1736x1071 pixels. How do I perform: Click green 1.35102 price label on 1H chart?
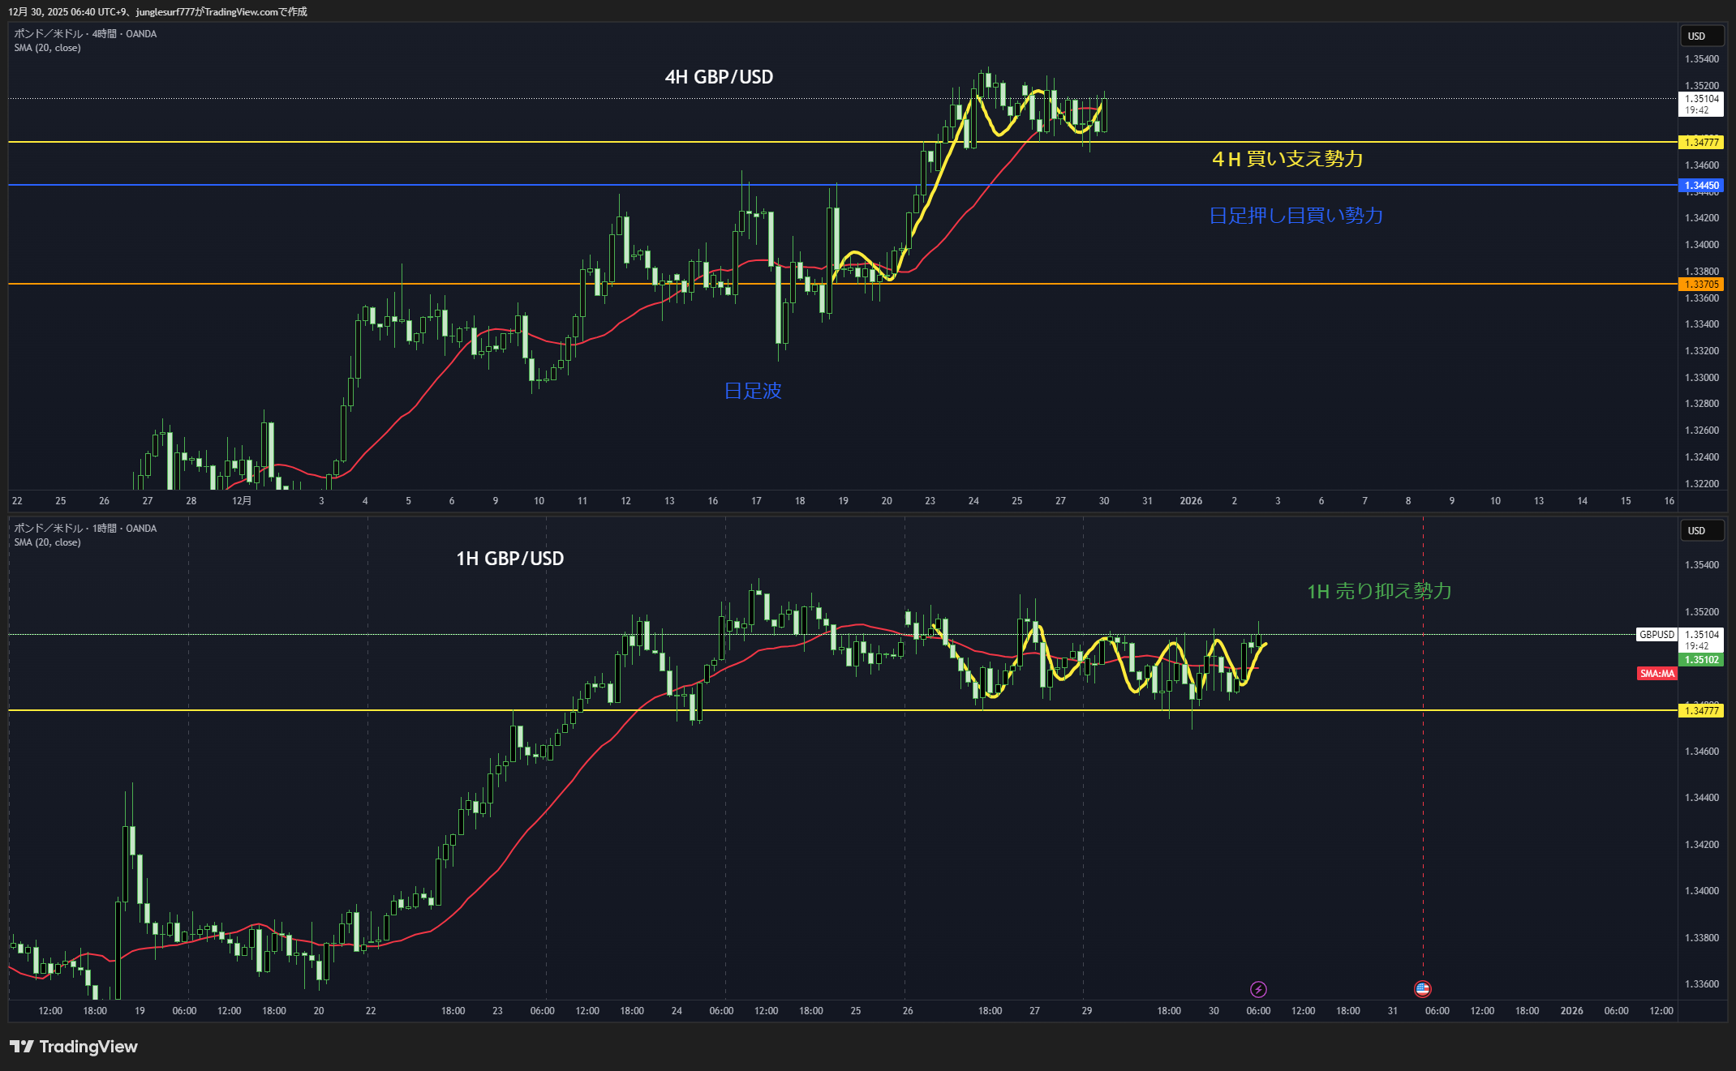point(1701,660)
